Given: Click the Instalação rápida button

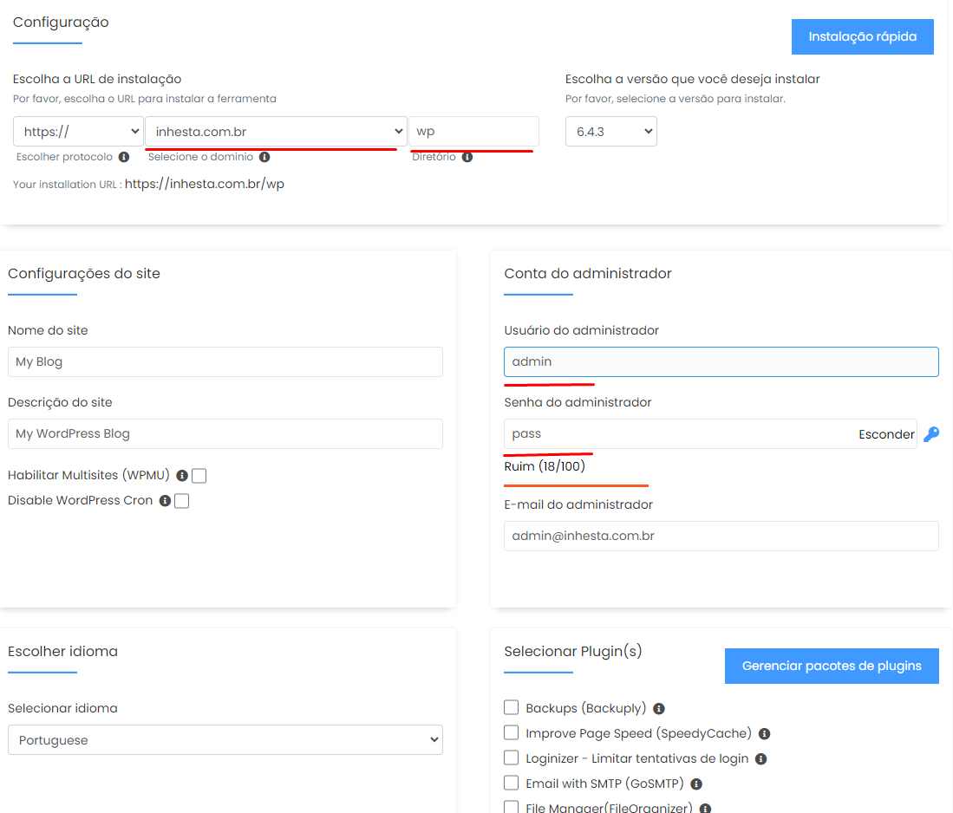Looking at the screenshot, I should coord(863,36).
